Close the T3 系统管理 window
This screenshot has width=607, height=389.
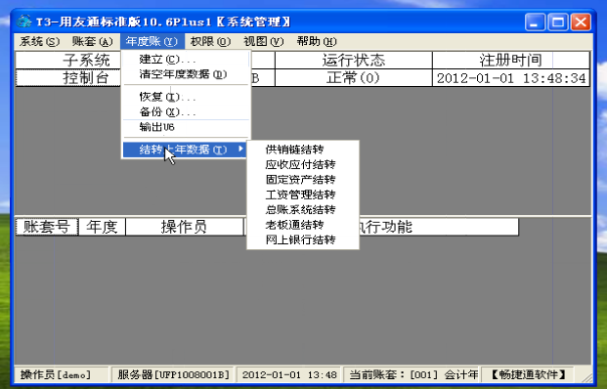581,22
